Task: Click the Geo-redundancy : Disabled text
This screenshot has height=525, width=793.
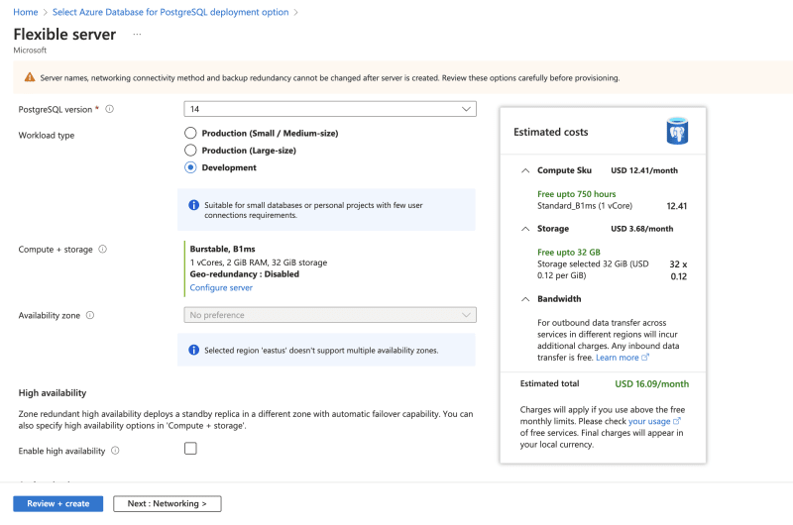Action: point(244,274)
